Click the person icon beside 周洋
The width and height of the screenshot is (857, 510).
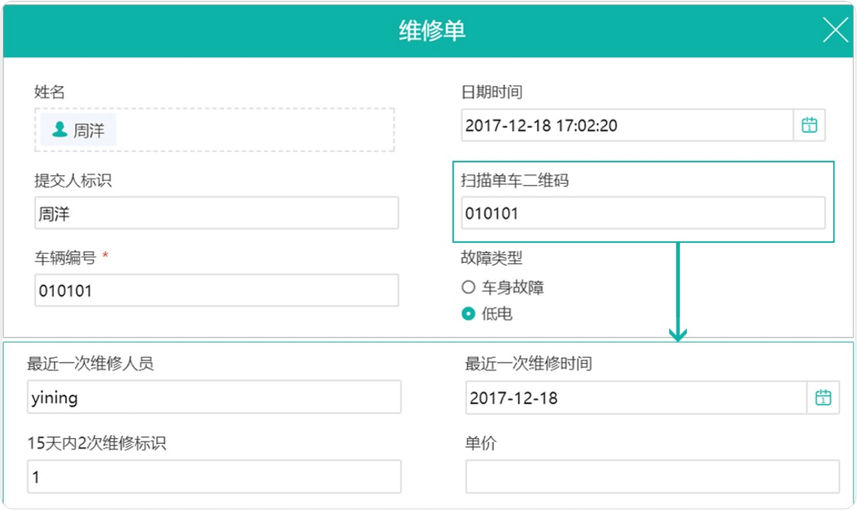click(60, 130)
